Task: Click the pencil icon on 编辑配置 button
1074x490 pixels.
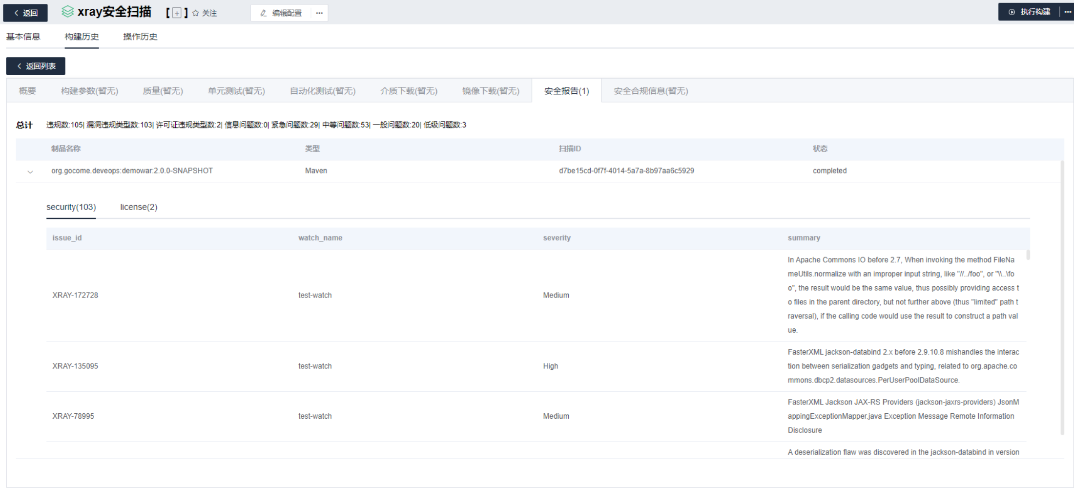Action: pos(263,13)
